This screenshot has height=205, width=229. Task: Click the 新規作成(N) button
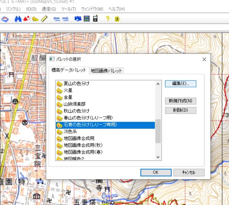pyautogui.click(x=181, y=101)
